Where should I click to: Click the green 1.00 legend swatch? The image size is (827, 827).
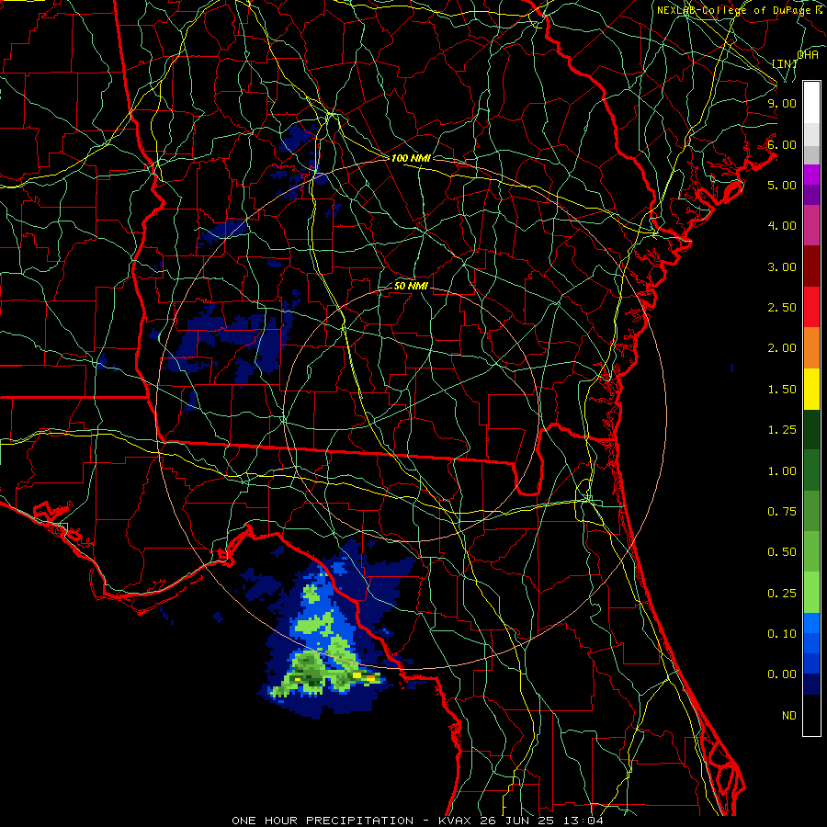pos(811,470)
